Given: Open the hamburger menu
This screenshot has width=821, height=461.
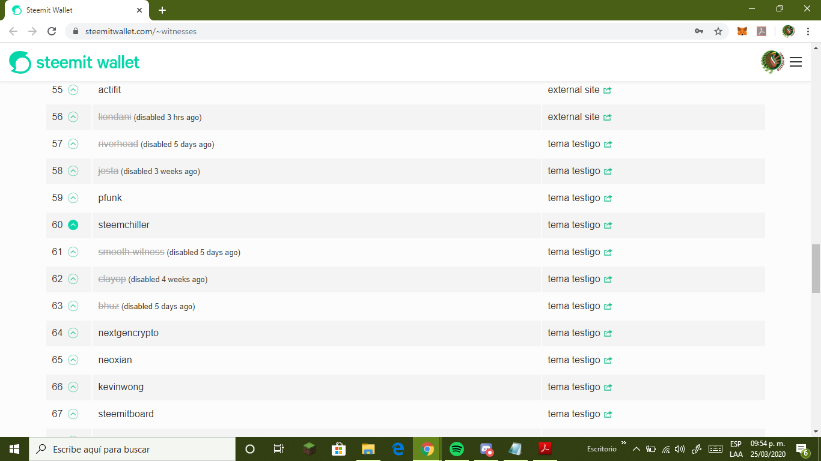Looking at the screenshot, I should pos(796,62).
